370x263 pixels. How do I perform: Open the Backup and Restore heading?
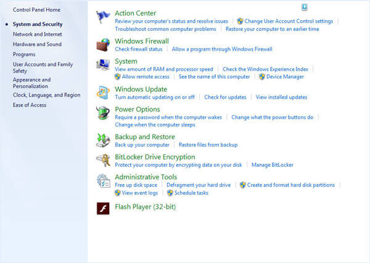(145, 137)
